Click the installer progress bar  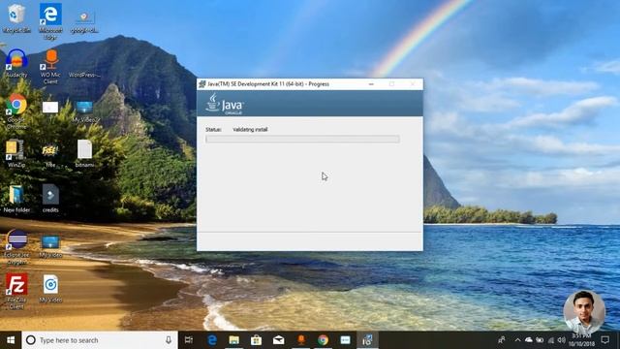[302, 139]
